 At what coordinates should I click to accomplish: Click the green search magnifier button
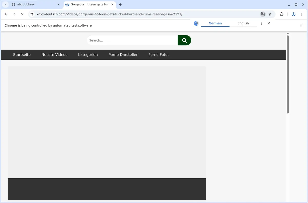[184, 40]
